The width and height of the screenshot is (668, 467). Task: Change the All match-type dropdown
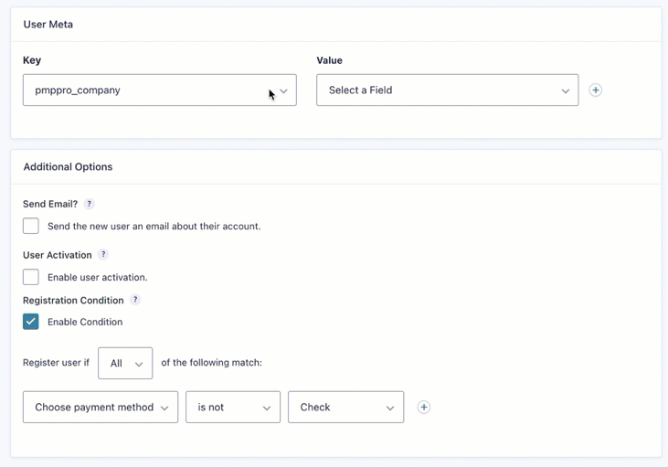[125, 363]
